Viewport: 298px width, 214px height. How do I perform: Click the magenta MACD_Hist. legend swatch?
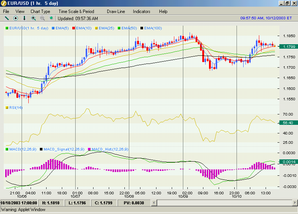point(89,149)
